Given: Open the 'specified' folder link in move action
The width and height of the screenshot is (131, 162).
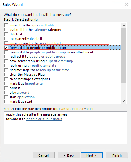Looking at the screenshot, I should point(39,25).
